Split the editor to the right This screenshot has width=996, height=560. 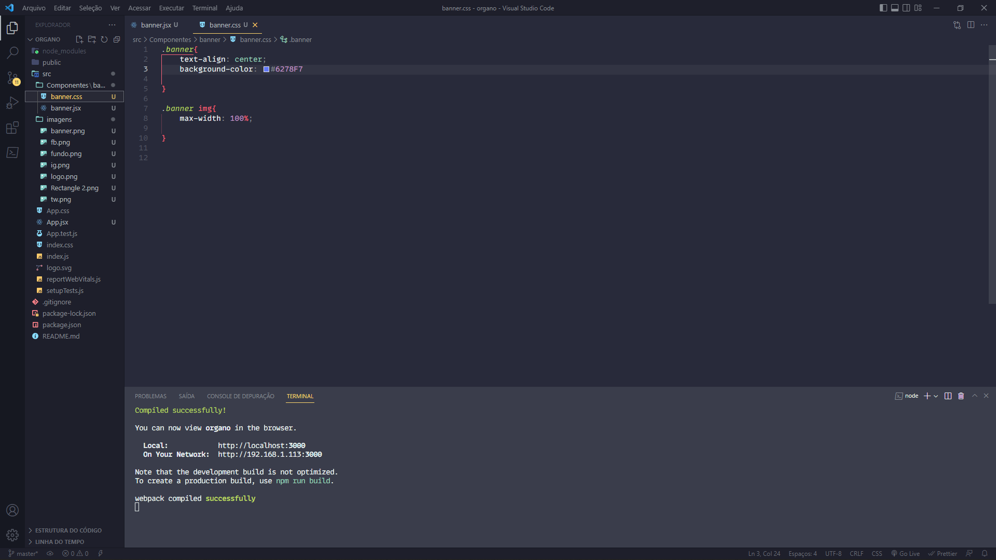click(971, 25)
